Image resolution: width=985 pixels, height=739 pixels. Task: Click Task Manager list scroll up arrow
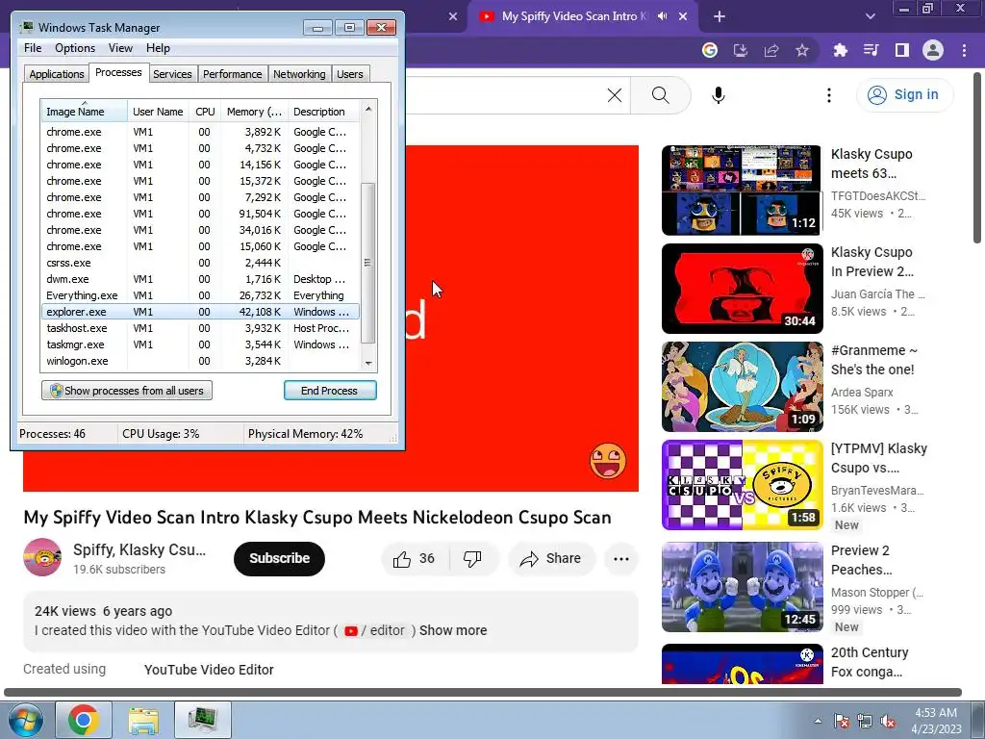368,110
